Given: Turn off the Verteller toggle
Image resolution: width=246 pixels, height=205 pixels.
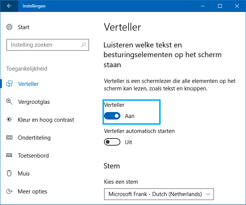Looking at the screenshot, I should tap(112, 116).
